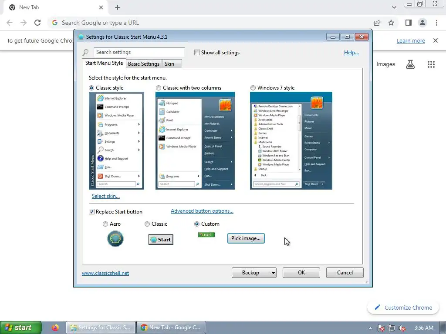Switch to the Basic Settings tab
Image resolution: width=446 pixels, height=334 pixels.
[x=144, y=64]
